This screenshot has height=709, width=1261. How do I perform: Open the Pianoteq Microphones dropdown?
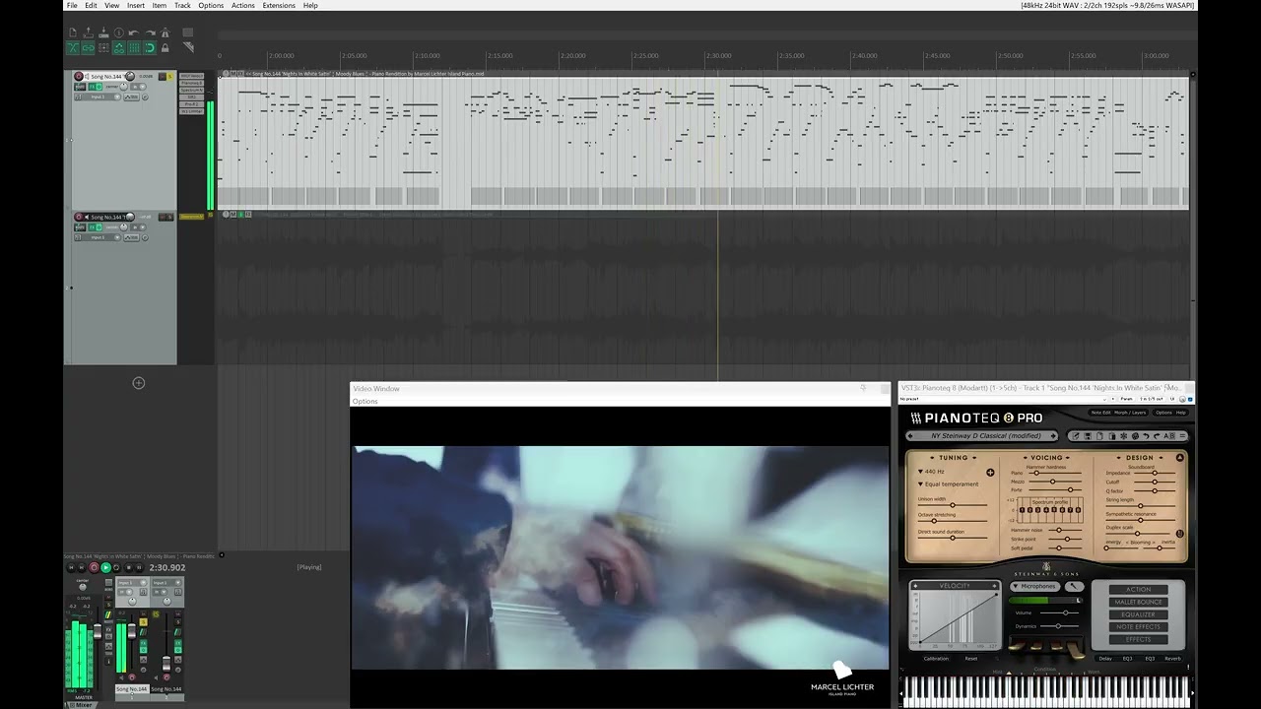(x=1035, y=586)
